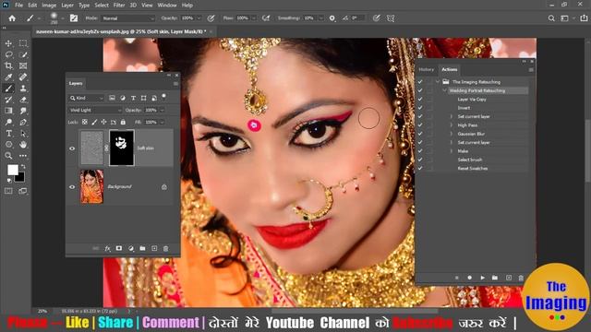This screenshot has height=332, width=591.
Task: Toggle lock all icon in Layers panel
Action: 123,122
